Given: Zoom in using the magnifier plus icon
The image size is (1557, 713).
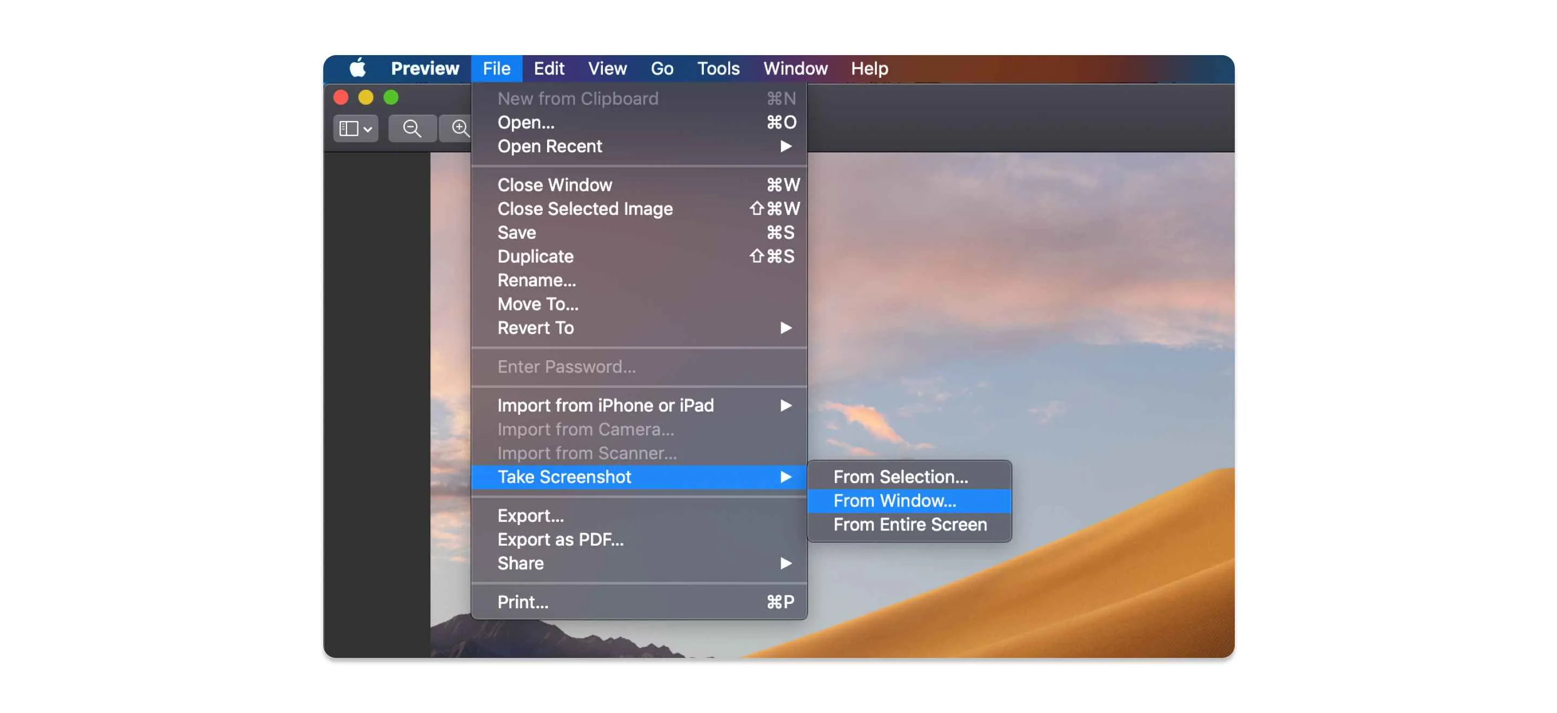Looking at the screenshot, I should pyautogui.click(x=460, y=128).
